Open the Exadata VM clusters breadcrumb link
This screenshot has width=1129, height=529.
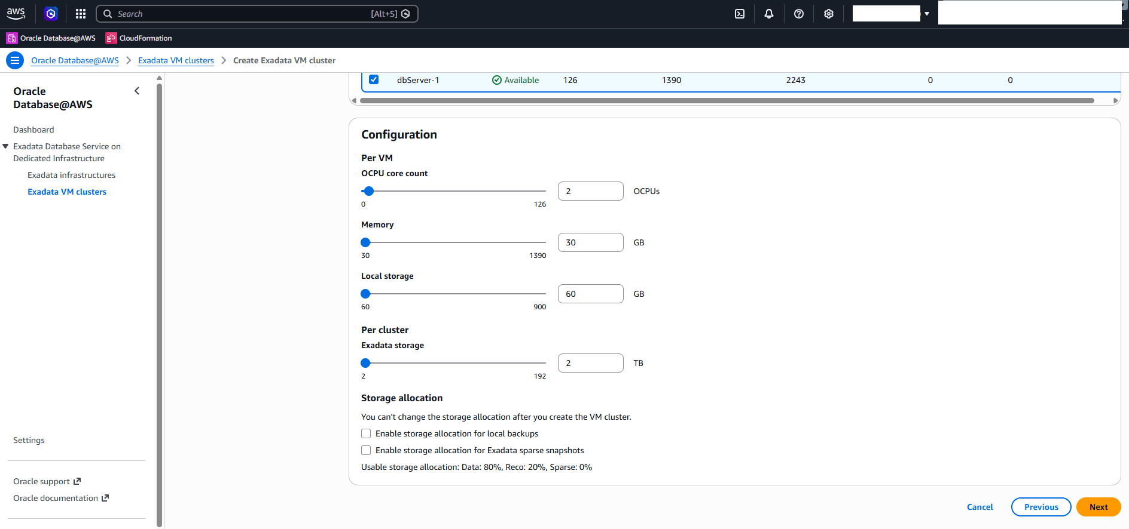pos(176,60)
